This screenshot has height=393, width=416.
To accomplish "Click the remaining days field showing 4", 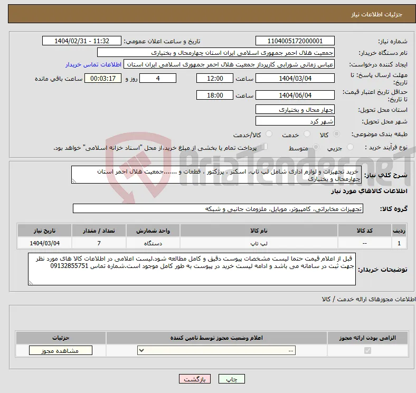I will coord(158,79).
